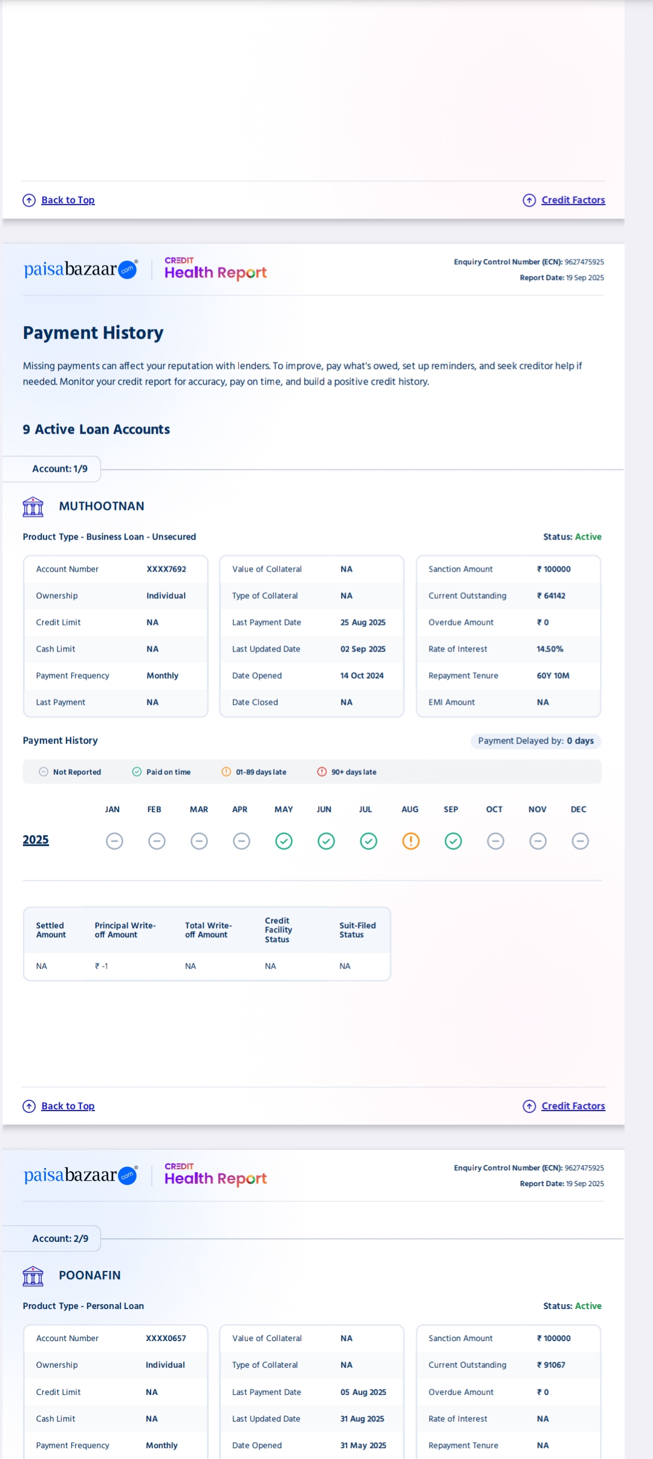
Task: Click the bank icon beside MUTHOOTNAN
Action: (33, 506)
